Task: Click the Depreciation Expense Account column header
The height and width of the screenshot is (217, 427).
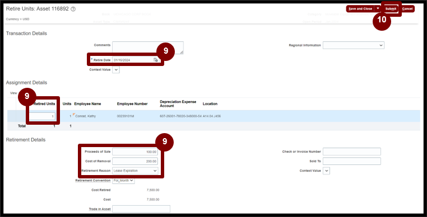Action: pos(178,103)
